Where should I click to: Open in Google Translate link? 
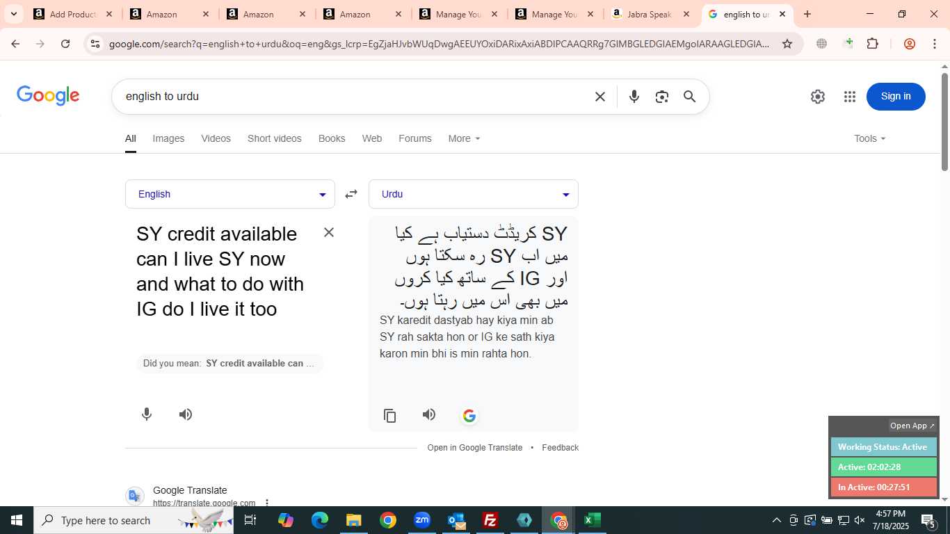click(474, 448)
